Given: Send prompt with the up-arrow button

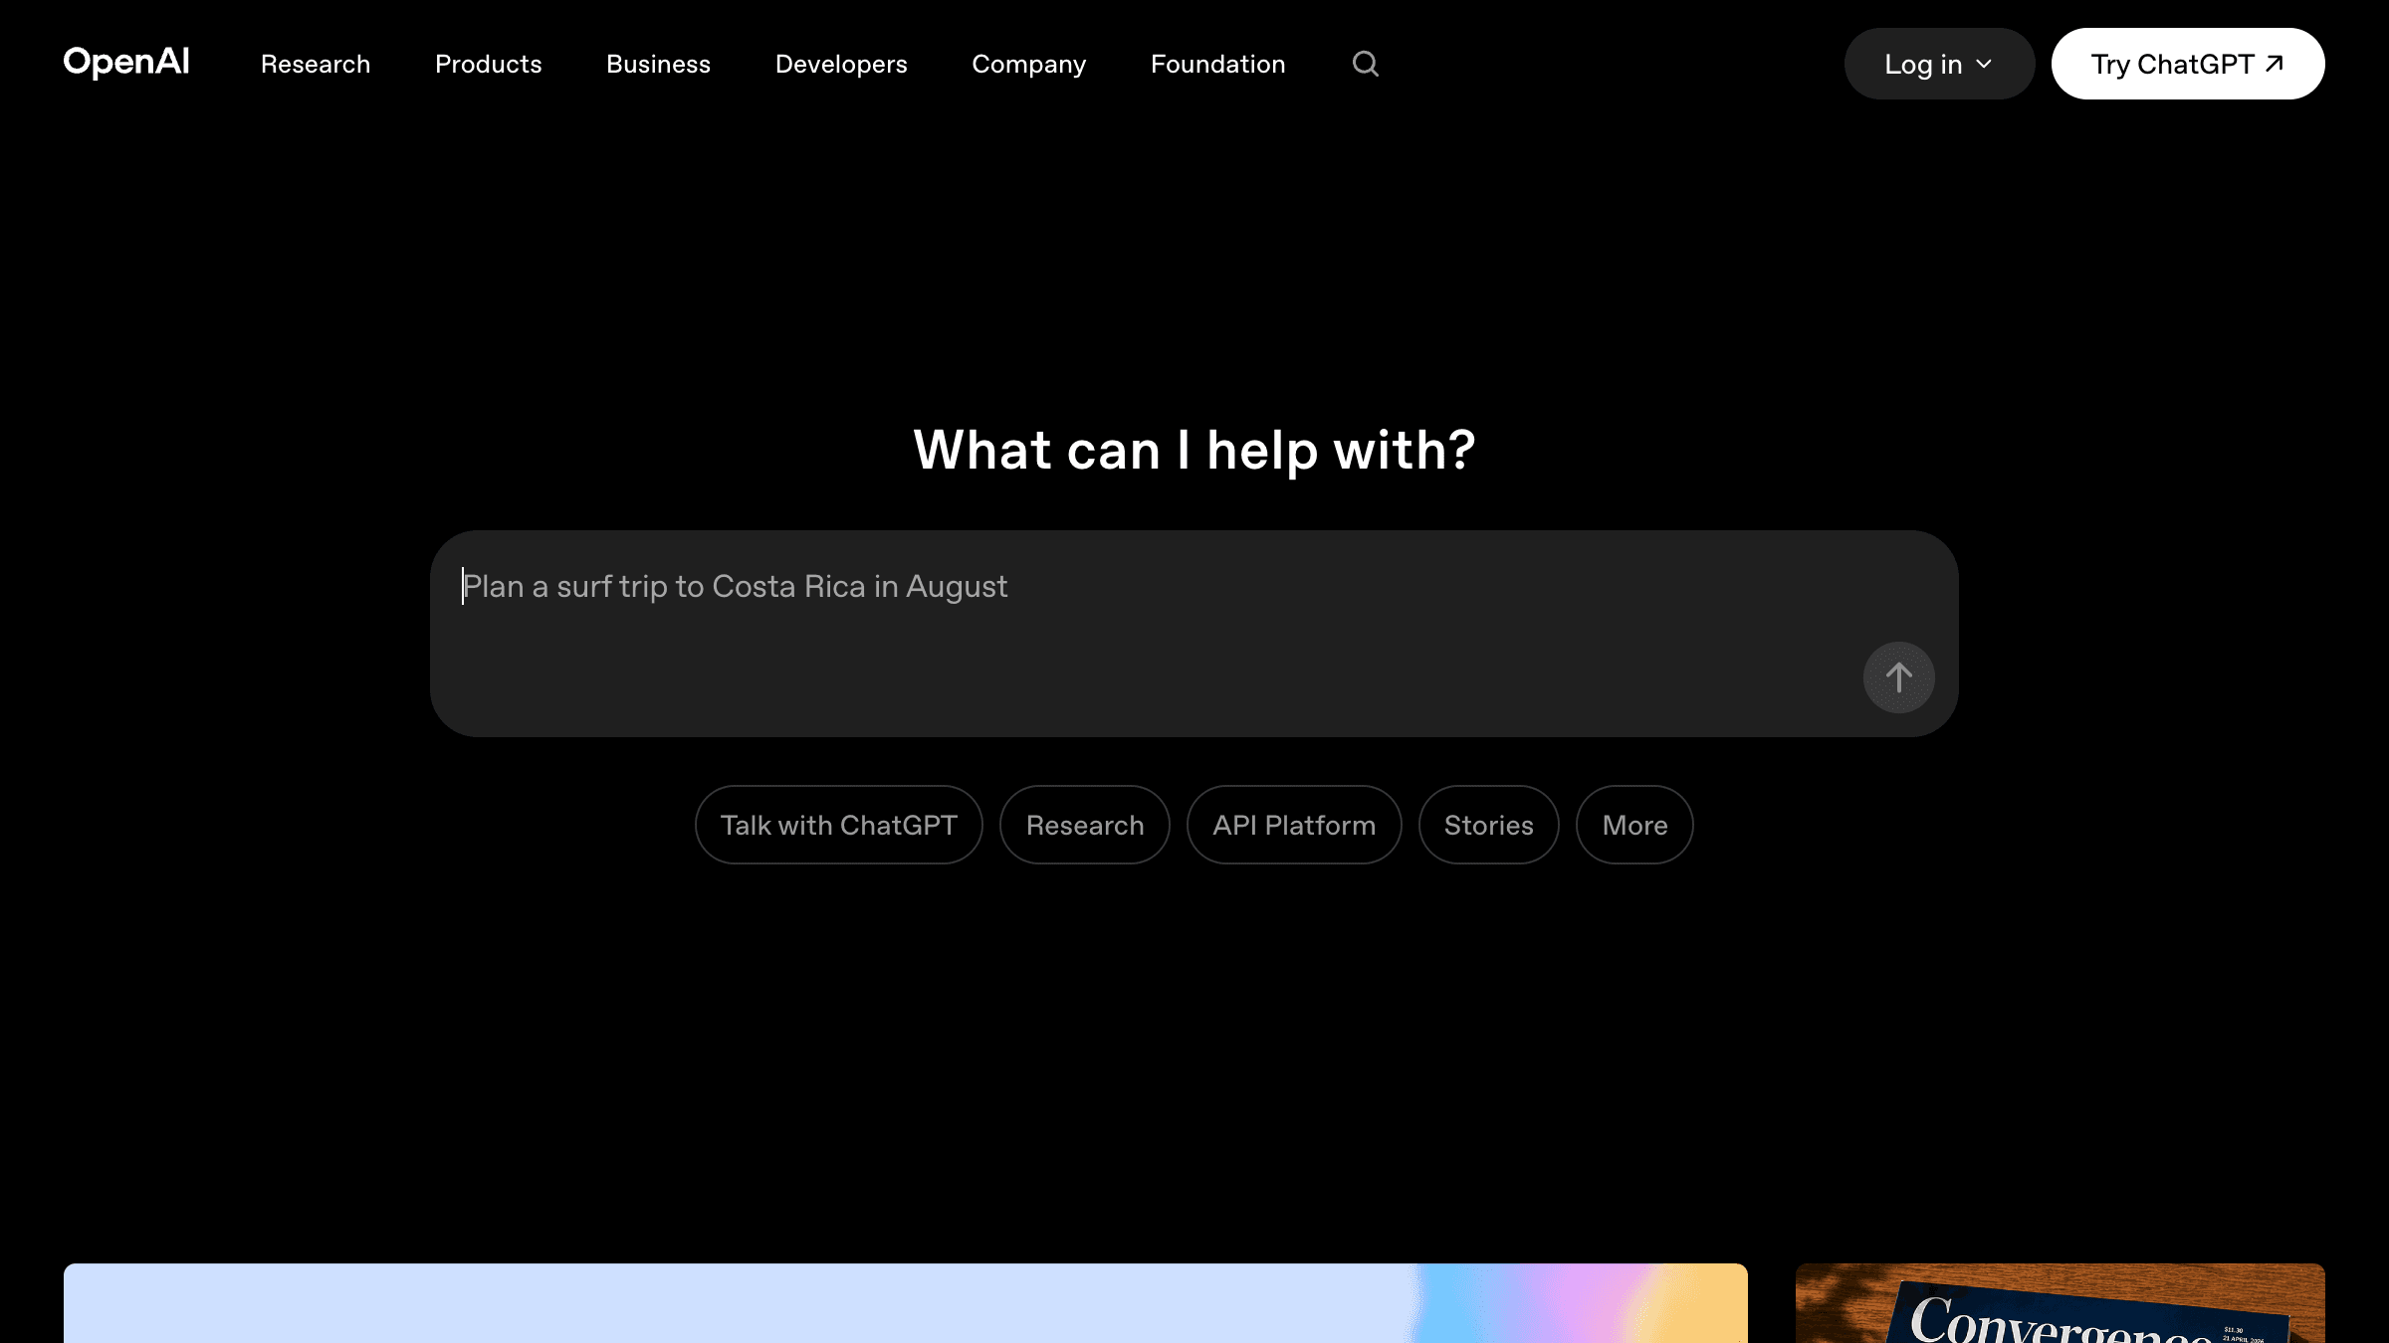Looking at the screenshot, I should 1898,677.
